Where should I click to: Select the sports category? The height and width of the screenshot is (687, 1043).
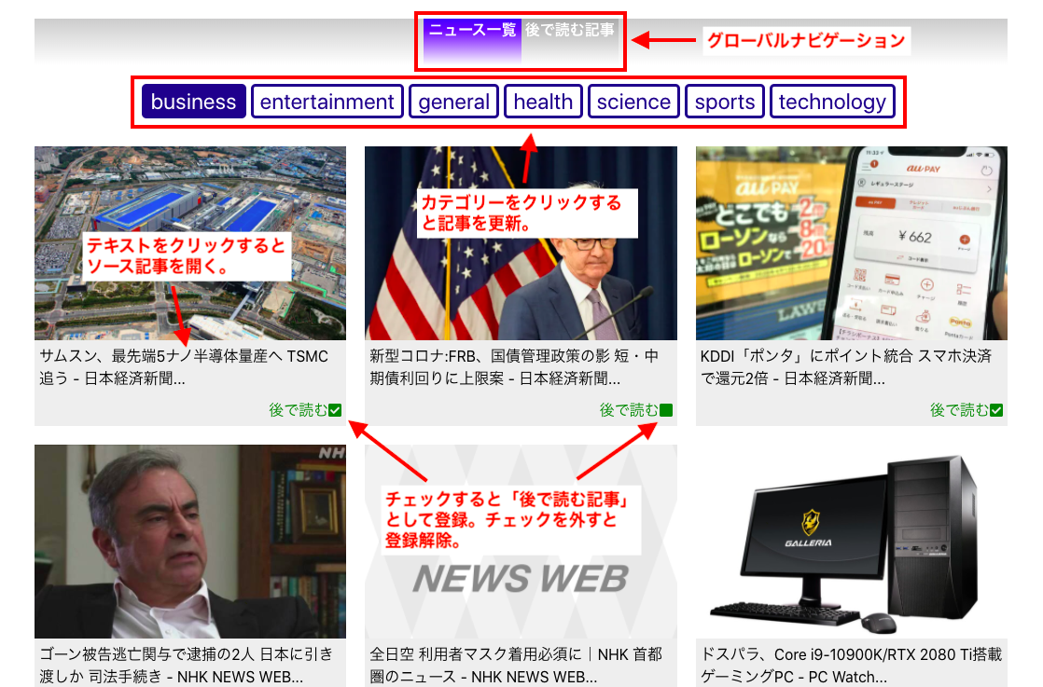(724, 101)
